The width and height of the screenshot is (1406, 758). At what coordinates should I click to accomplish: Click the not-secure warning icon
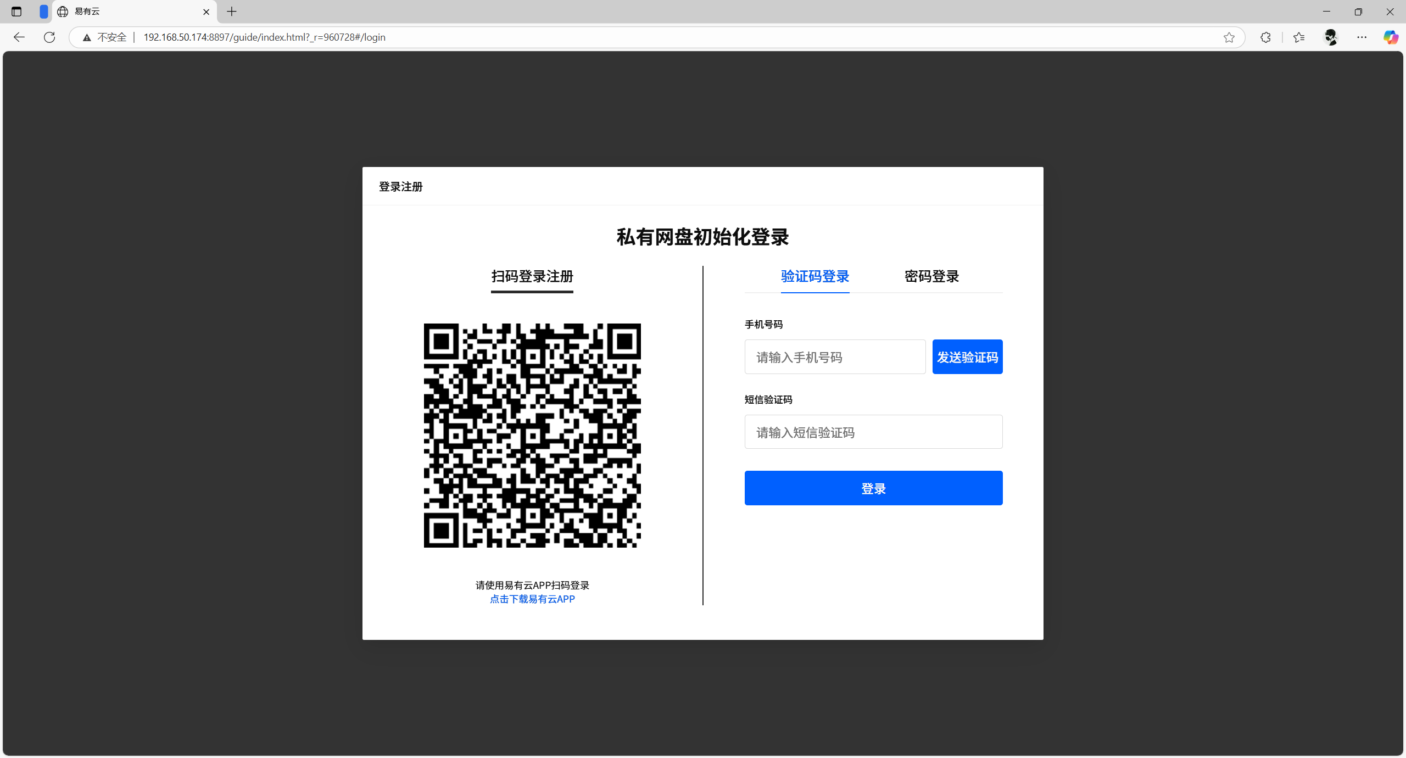tap(87, 37)
